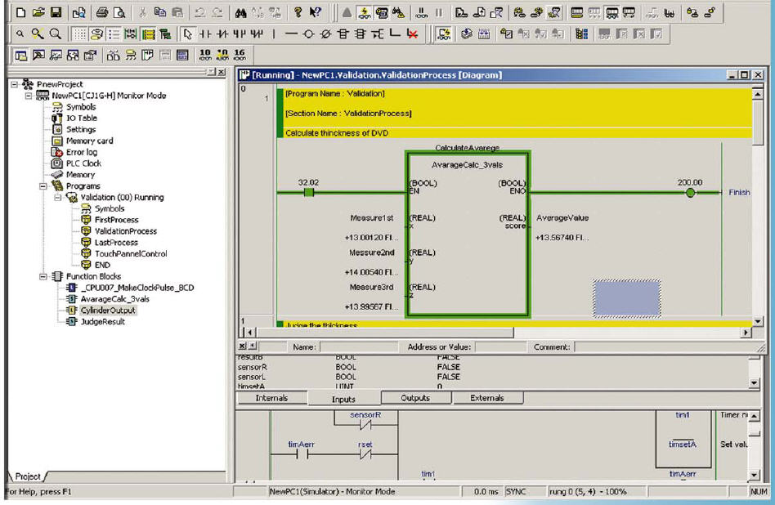Monitor values in hexadecimal (16)

click(240, 55)
